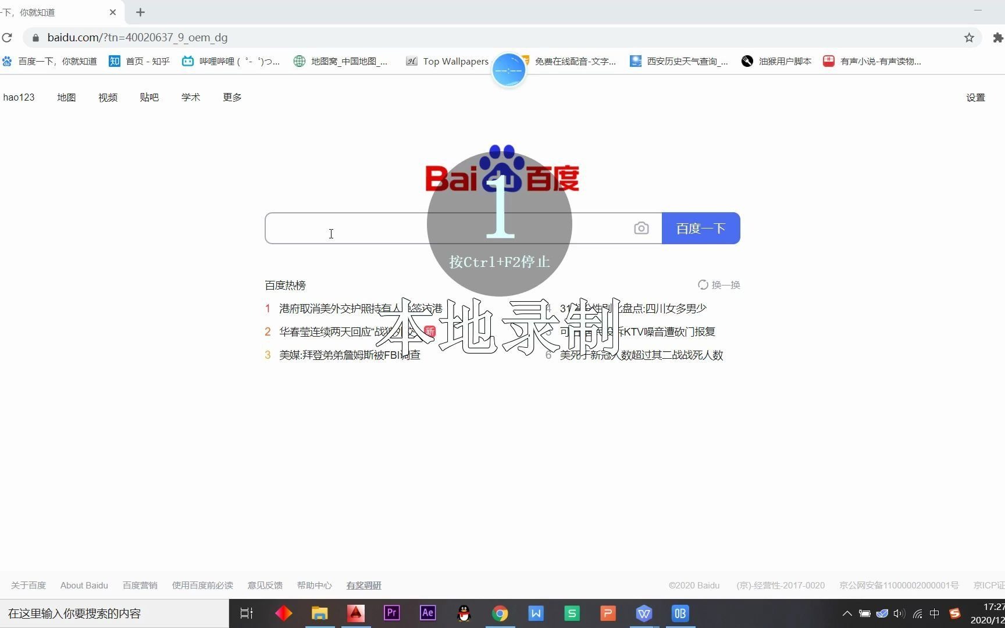This screenshot has height=628, width=1005.
Task: Open File Explorer from the taskbar
Action: [x=320, y=613]
